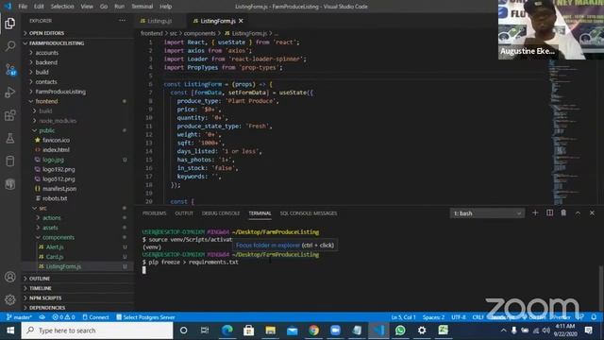The height and width of the screenshot is (340, 604).
Task: Open Microsoft Edge from taskbar
Action: coord(227,331)
